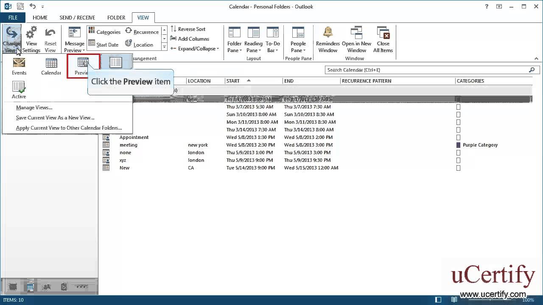
Task: Open the Message Preview dropdown
Action: tap(74, 39)
